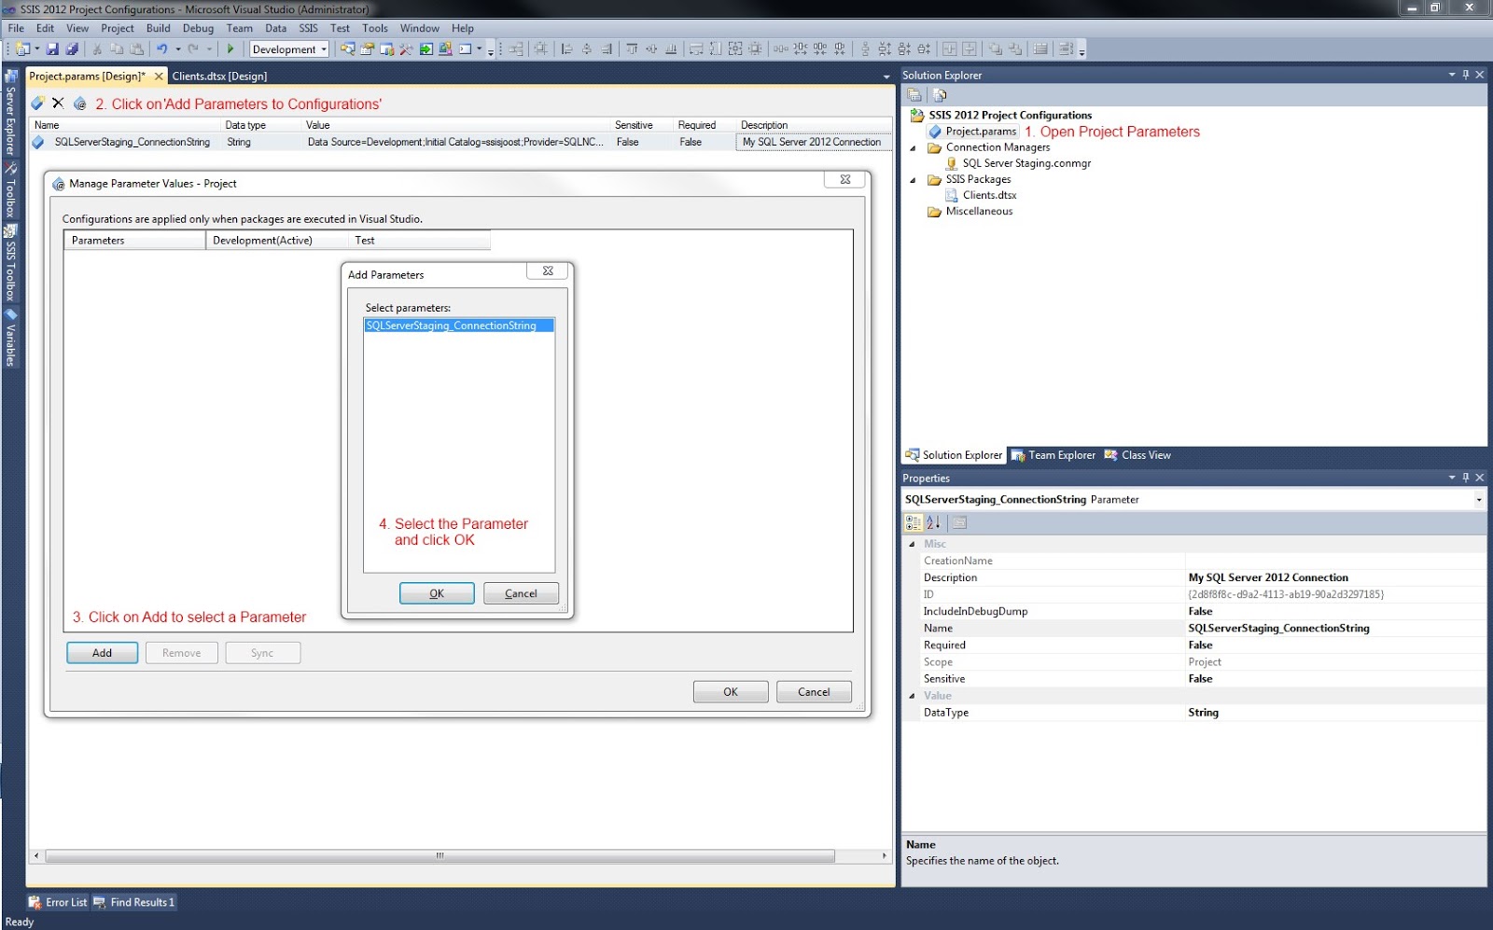Click the Categorized view icon in Properties
Screen dimensions: 1493x930
tap(914, 523)
